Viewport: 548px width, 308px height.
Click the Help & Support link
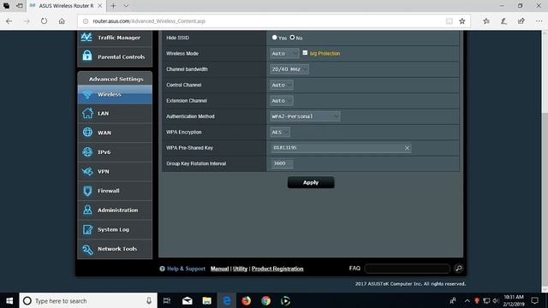pyautogui.click(x=186, y=269)
